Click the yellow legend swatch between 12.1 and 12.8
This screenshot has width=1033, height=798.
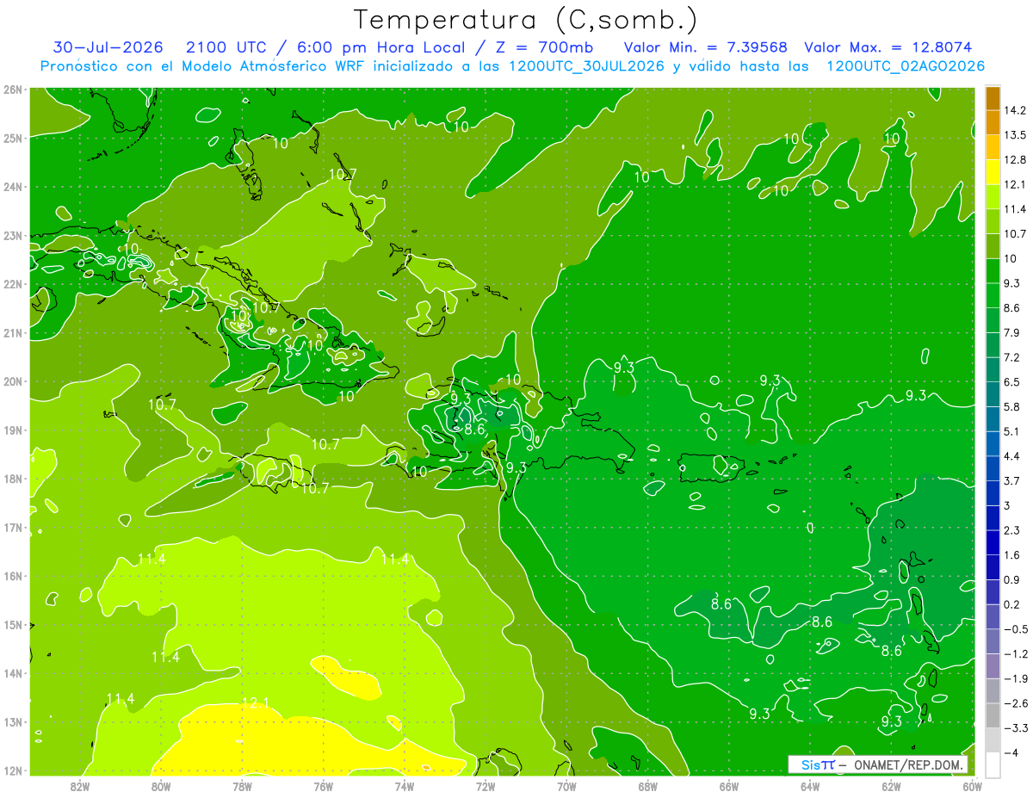(x=993, y=172)
